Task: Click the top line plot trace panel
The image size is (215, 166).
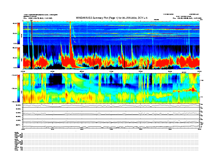Action: point(111,105)
